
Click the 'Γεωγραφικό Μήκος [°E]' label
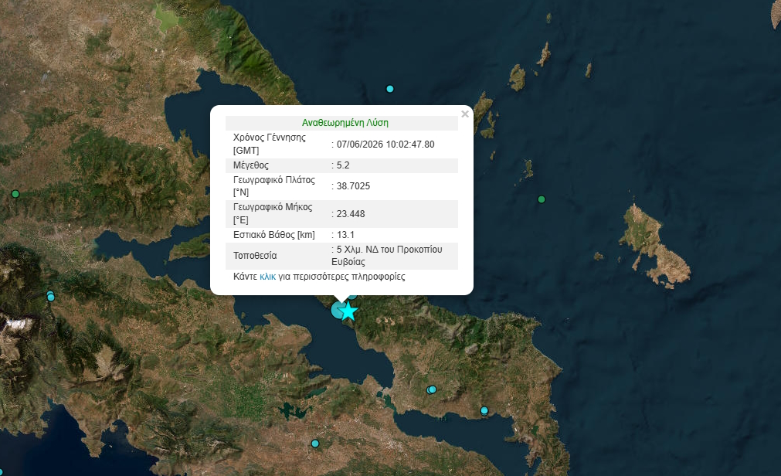click(273, 213)
